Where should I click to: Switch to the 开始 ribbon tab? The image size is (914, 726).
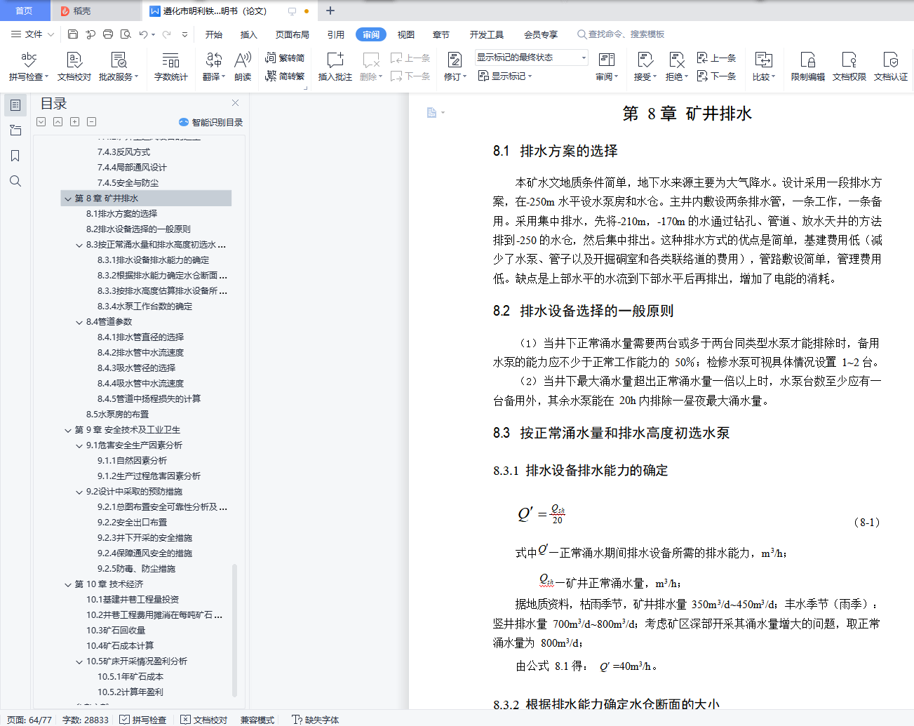214,34
